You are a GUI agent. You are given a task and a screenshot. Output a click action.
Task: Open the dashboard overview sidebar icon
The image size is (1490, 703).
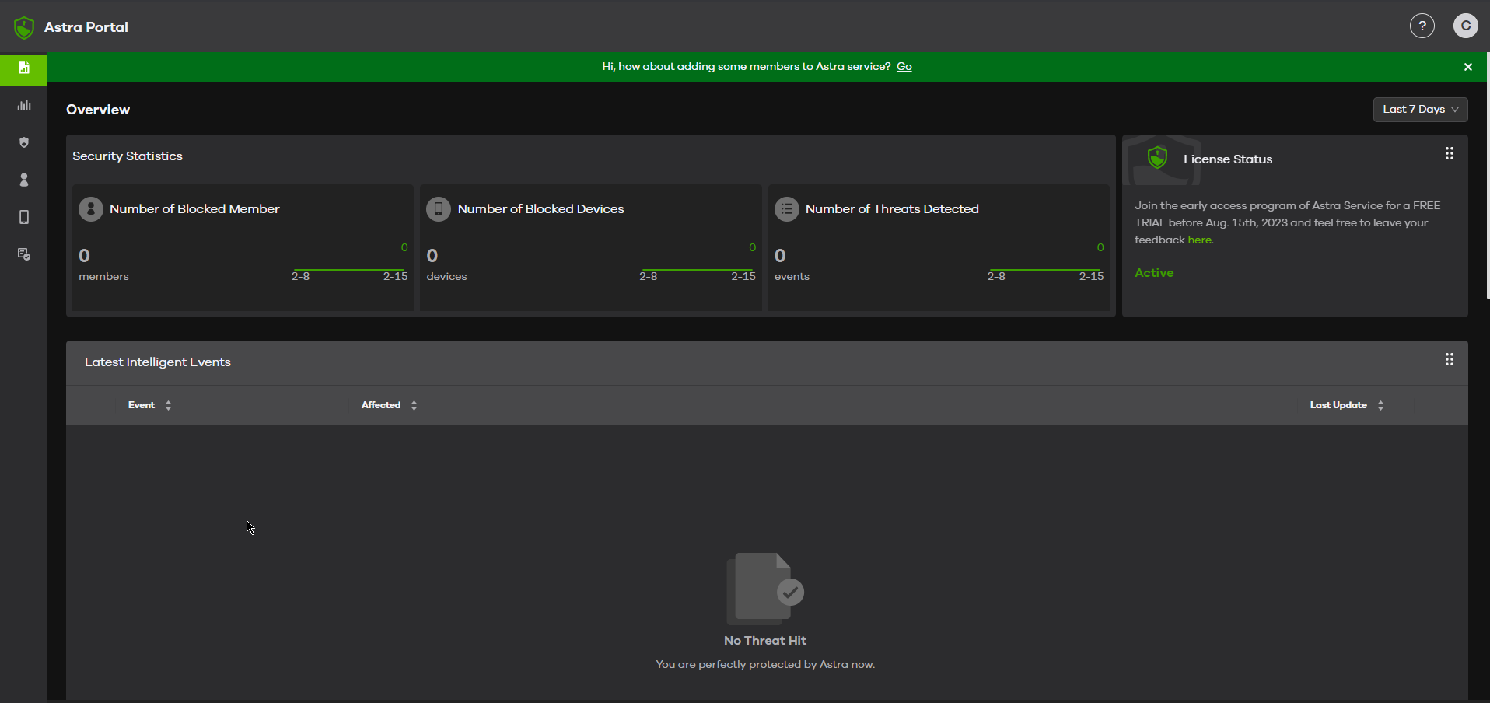coord(24,68)
